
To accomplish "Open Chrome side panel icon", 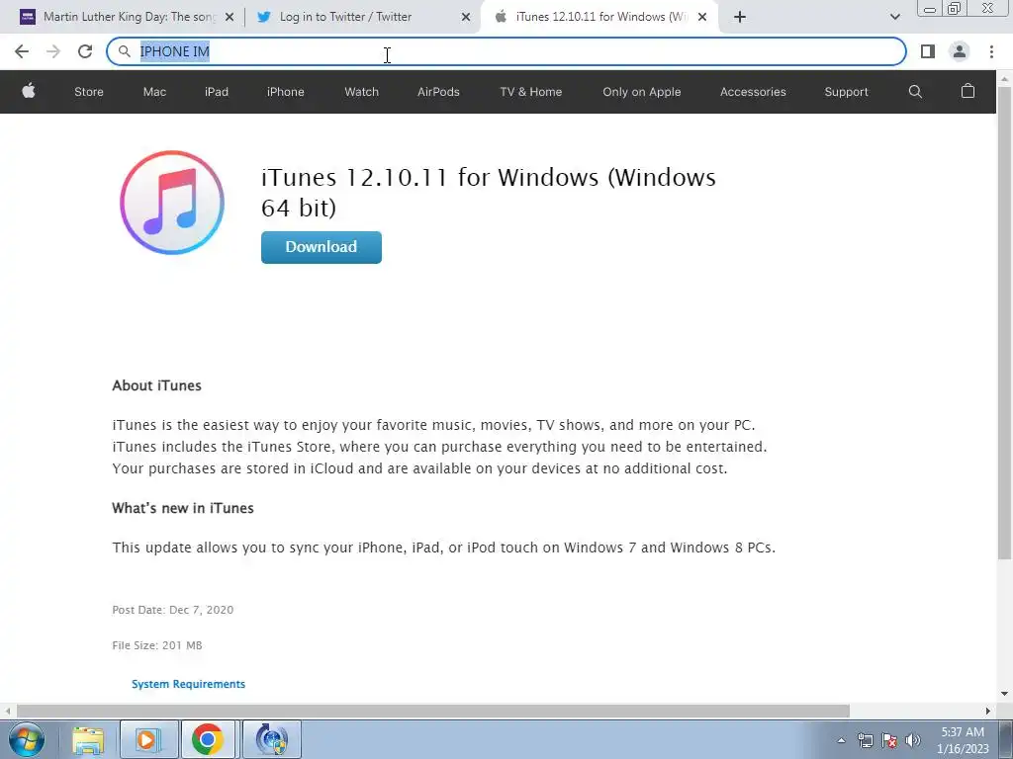I will point(928,51).
